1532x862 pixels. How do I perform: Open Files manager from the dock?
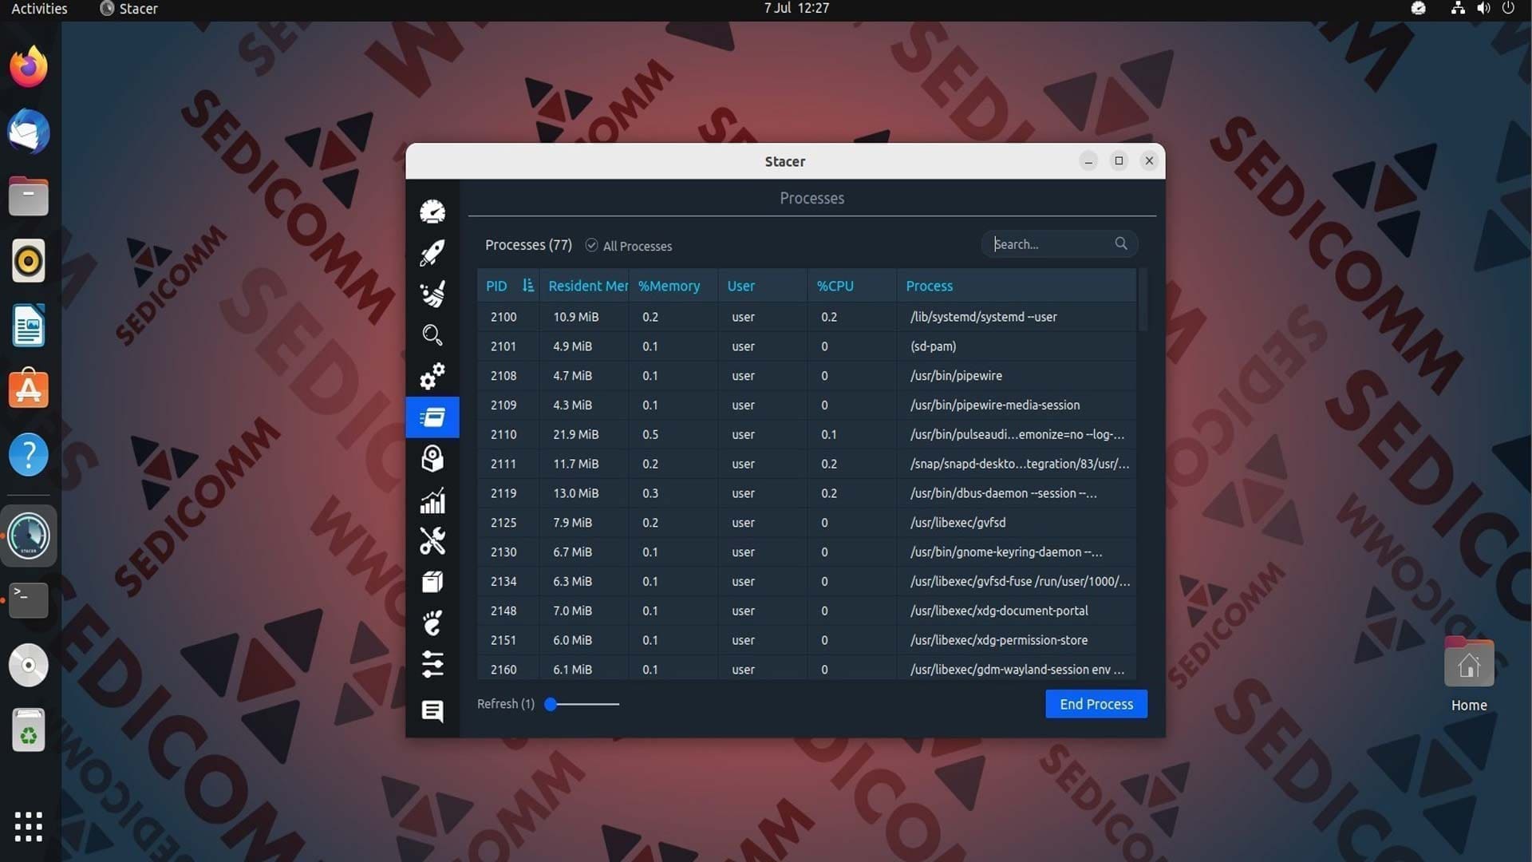tap(29, 196)
